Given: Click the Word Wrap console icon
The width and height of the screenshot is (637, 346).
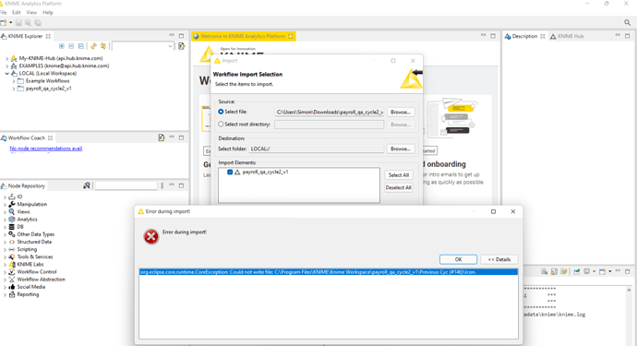Looking at the screenshot, I should click(x=564, y=271).
